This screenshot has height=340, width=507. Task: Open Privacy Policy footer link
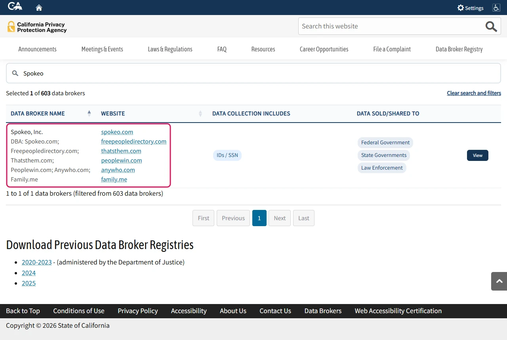pos(138,311)
